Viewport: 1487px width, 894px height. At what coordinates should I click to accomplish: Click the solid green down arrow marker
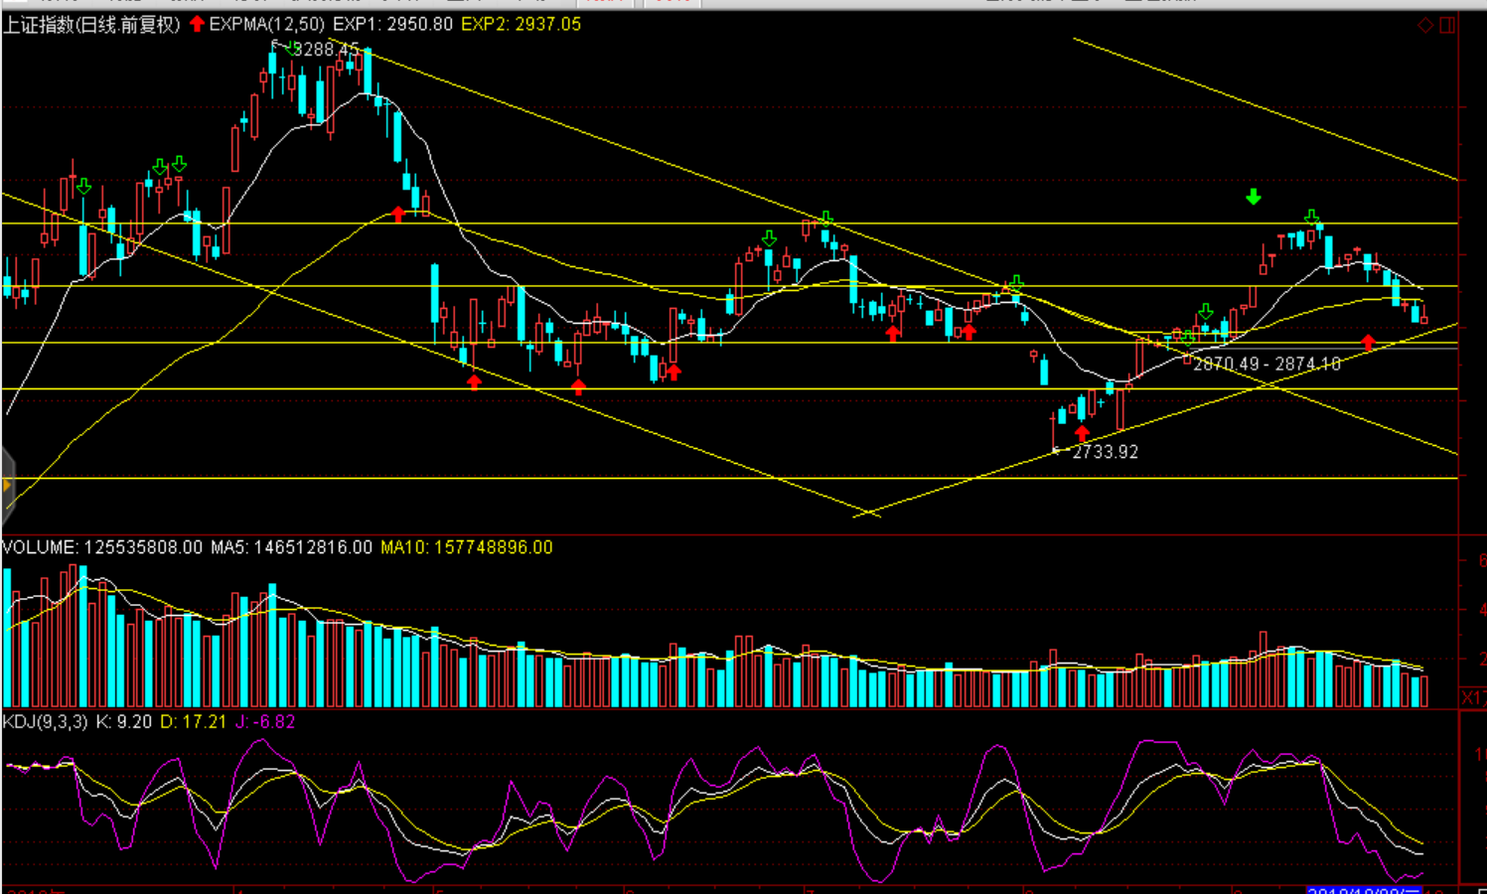click(x=1254, y=197)
